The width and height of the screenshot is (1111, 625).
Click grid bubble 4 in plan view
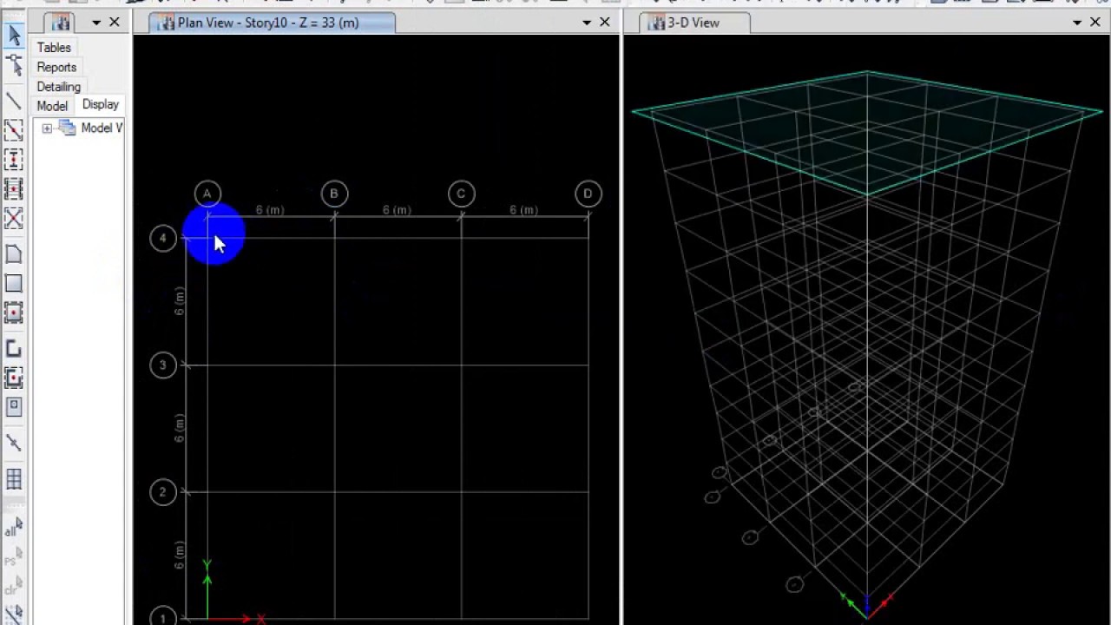point(162,238)
